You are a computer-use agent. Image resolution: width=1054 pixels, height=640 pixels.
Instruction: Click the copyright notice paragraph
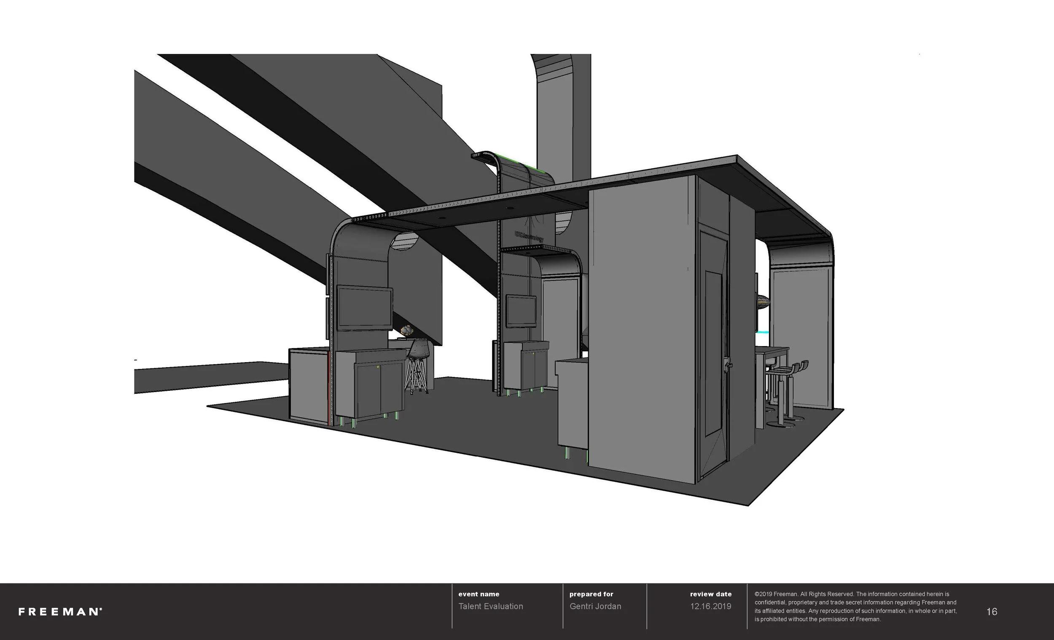tap(855, 607)
